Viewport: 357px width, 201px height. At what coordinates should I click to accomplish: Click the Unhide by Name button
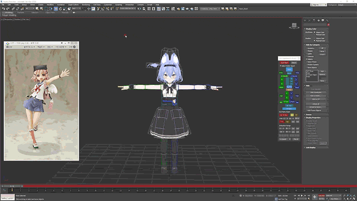click(316, 107)
